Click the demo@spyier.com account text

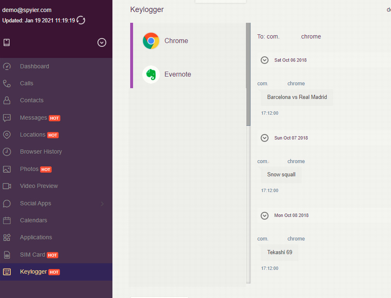(27, 10)
